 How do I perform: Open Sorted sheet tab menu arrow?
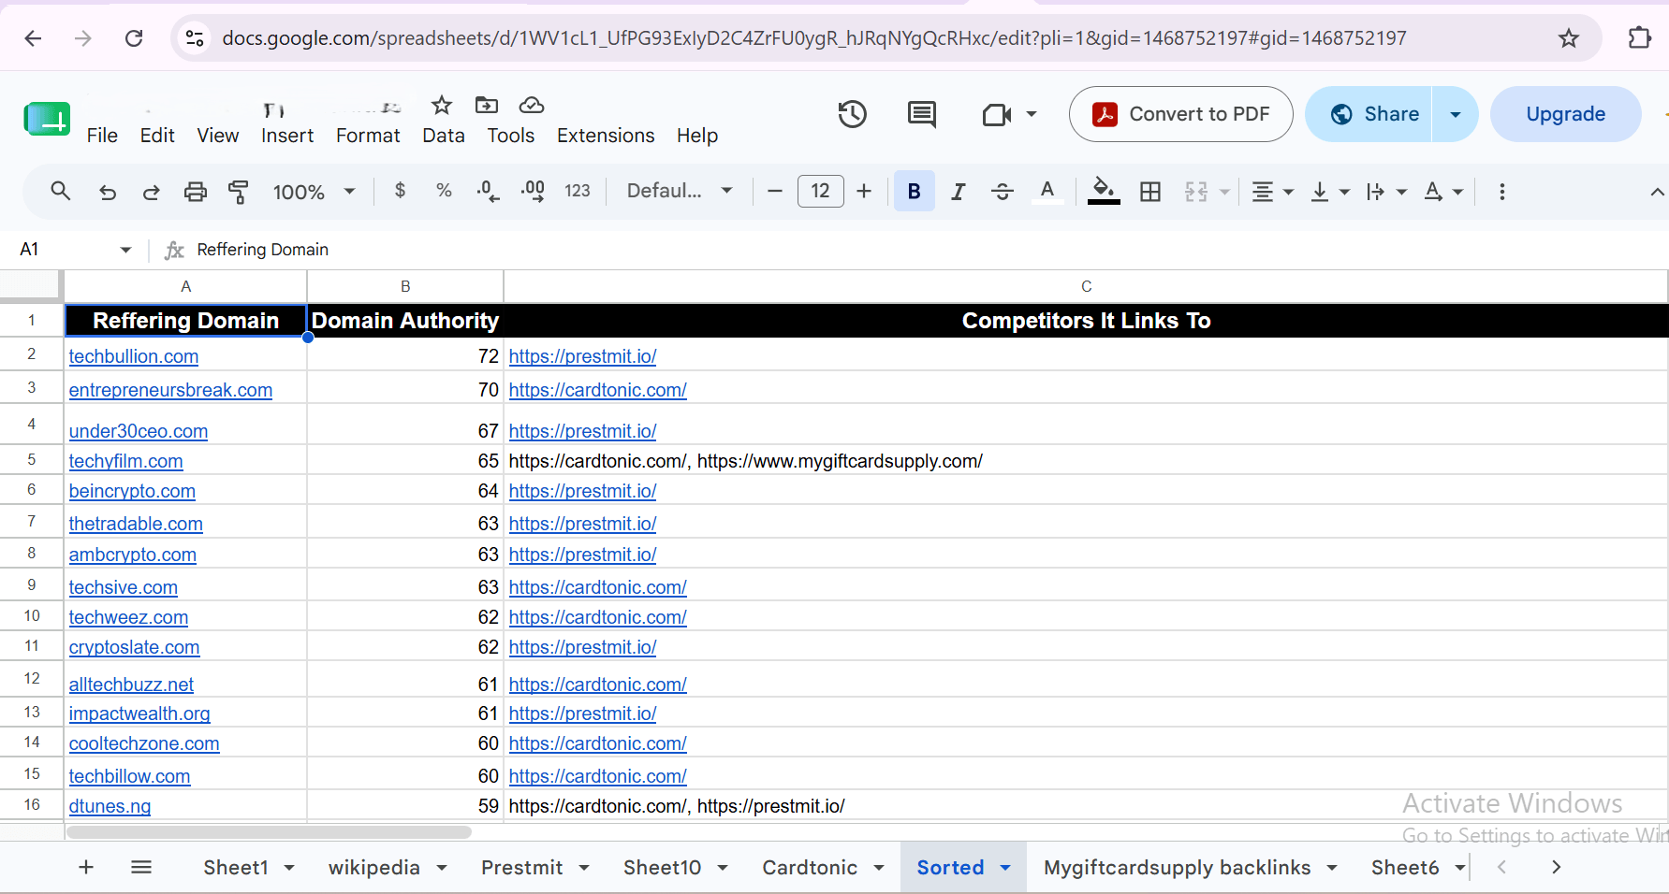pos(1006,868)
